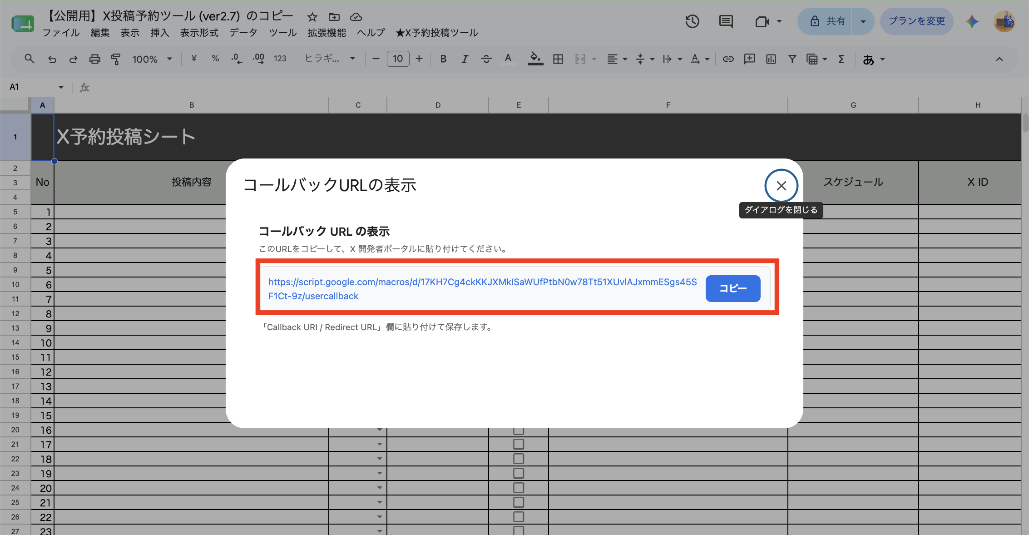Open the ★X予約投稿ツール menu
Viewport: 1029px width, 535px height.
tap(437, 33)
